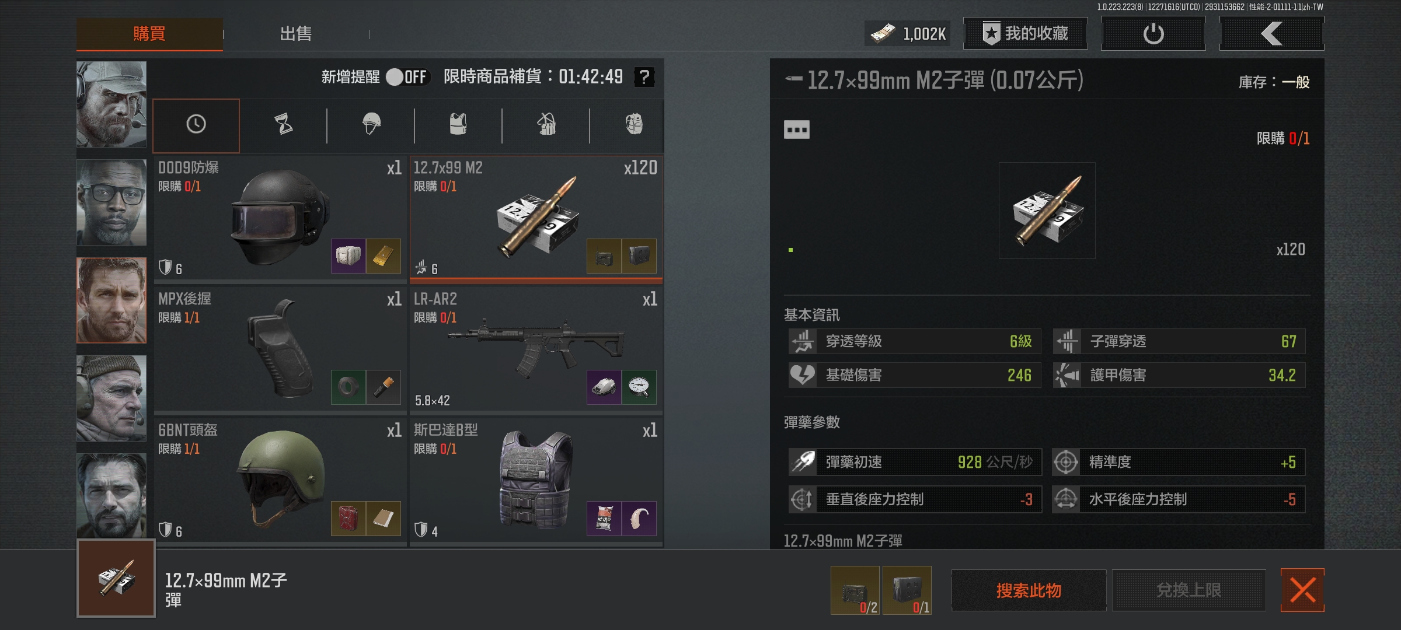Toggle the 新增提醒 OFF switch

407,77
